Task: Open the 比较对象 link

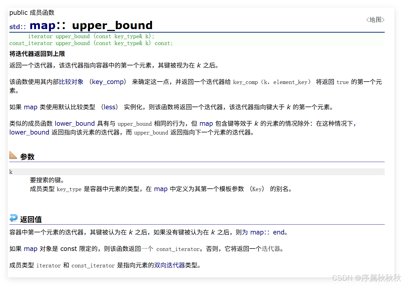Action: (x=71, y=82)
